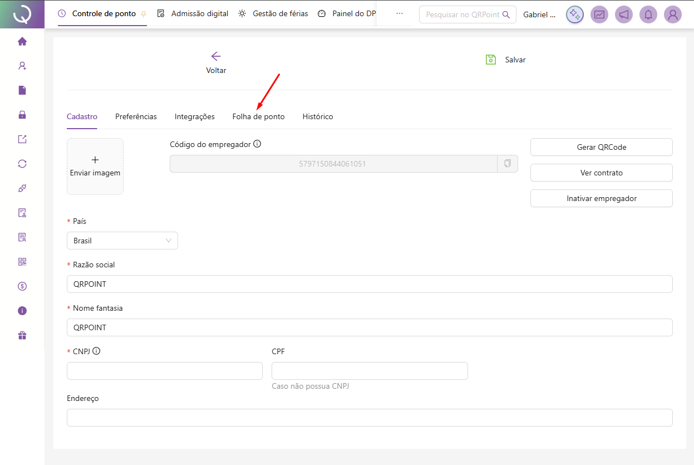
Task: Open the home icon in sidebar
Action: (22, 41)
